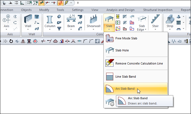The width and height of the screenshot is (191, 114).
Task: Select the Shearwall tool
Action: (94, 21)
